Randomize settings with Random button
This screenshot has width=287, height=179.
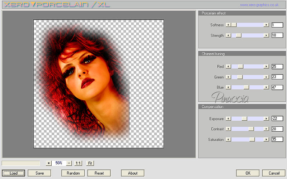click(73, 173)
